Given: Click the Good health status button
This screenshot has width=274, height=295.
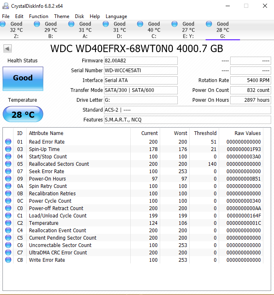Looking at the screenshot, I should click(23, 79).
